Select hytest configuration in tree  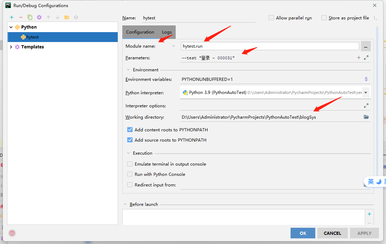(x=63, y=37)
